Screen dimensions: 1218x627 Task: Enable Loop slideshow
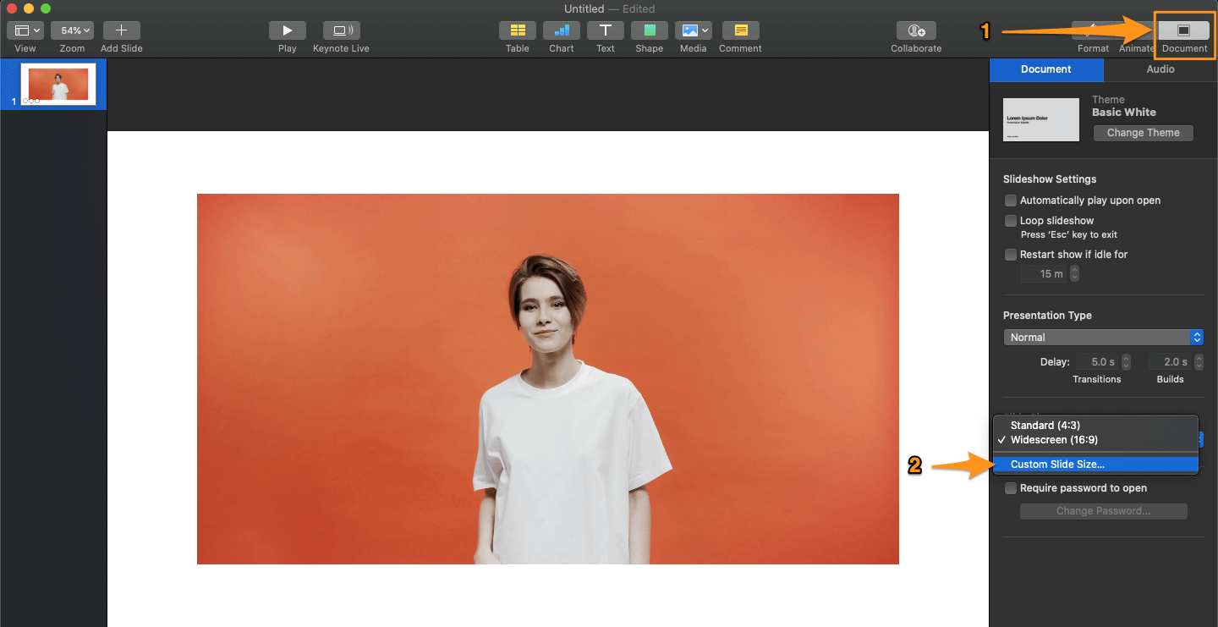tap(1010, 221)
